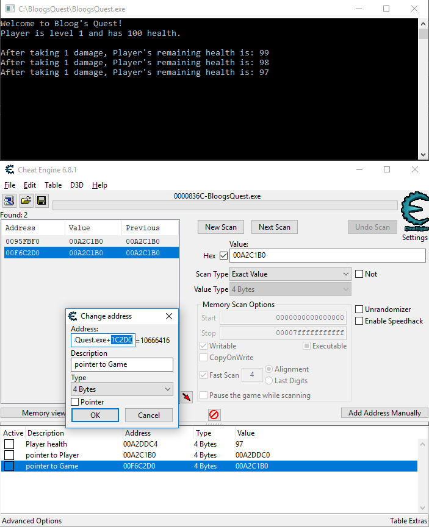Toggle Enable Speedhack checkbox
429x527 pixels.
(x=359, y=321)
